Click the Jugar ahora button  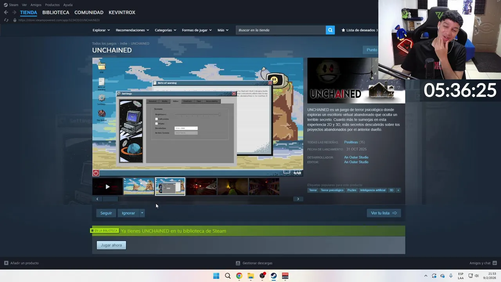112,245
